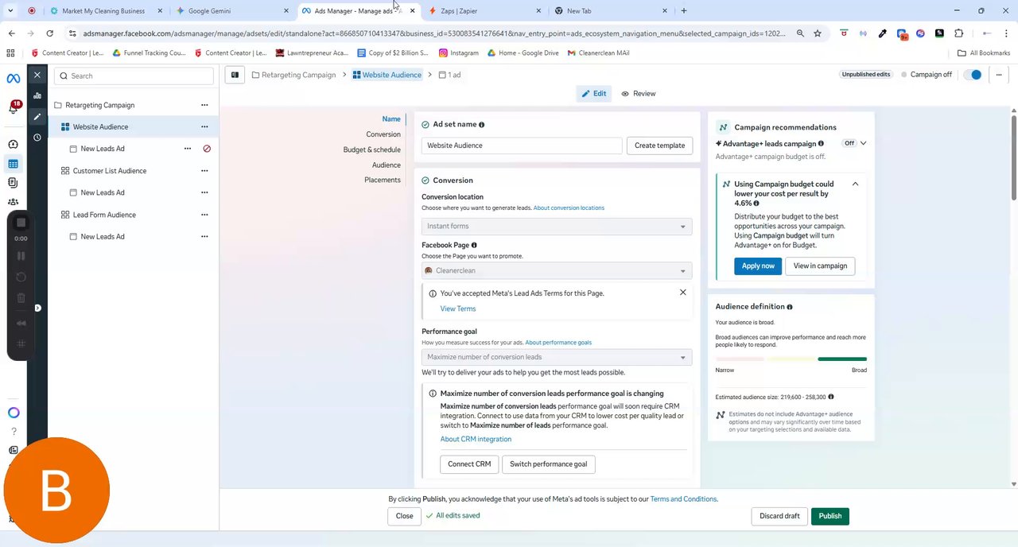Viewport: 1018px width, 547px height.
Task: Open the notifications bell with red badge
Action: click(14, 107)
